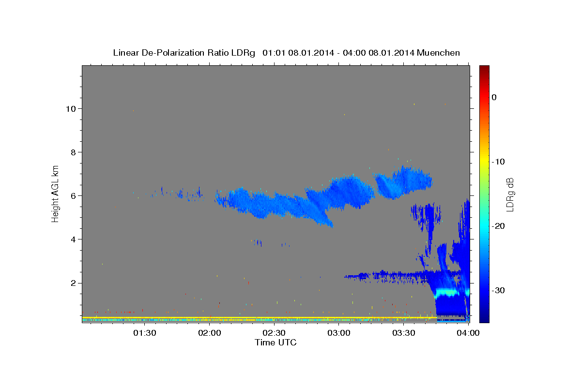Click the 01:30 time tick label
This screenshot has width=581, height=387.
[x=144, y=333]
